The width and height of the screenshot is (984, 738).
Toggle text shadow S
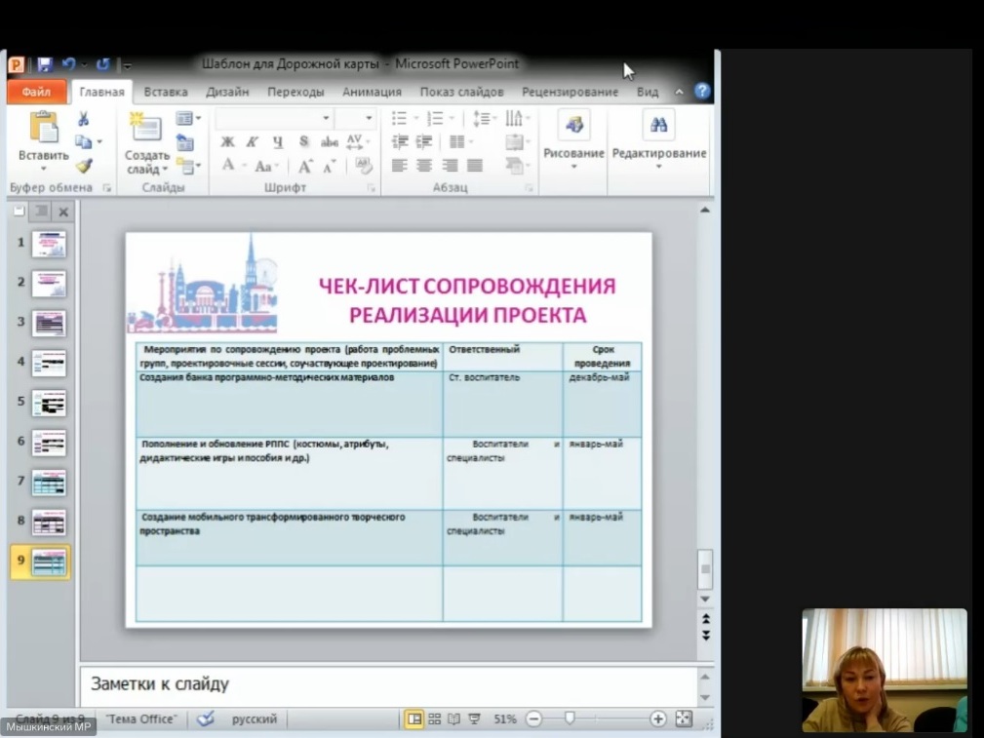point(303,141)
